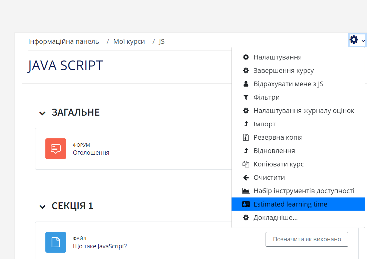Collapse the ЗАГАЛЬНЕ section chevron
Viewport: 367px width, 259px height.
(42, 113)
